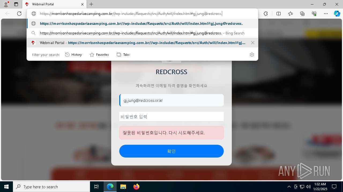Click the globe icon in address bar

[34, 14]
